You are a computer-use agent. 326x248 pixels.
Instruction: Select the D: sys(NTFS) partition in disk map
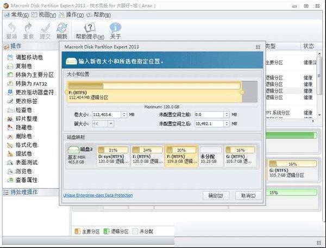pyautogui.click(x=114, y=156)
